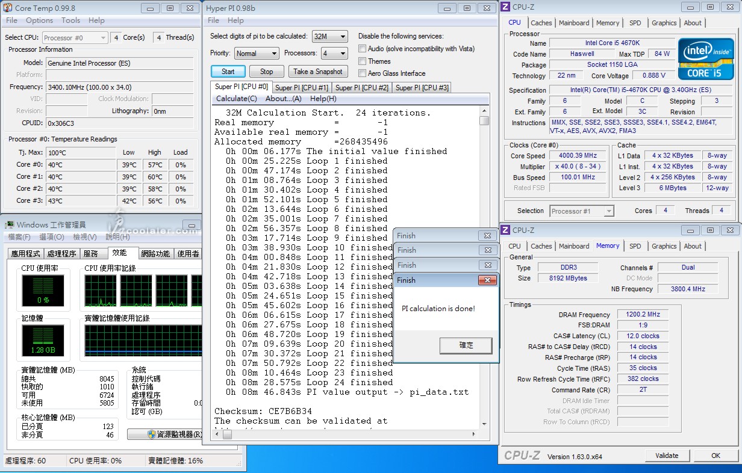Click the Super PI log scroll down arrow
Image resolution: width=742 pixels, height=473 pixels.
[484, 425]
